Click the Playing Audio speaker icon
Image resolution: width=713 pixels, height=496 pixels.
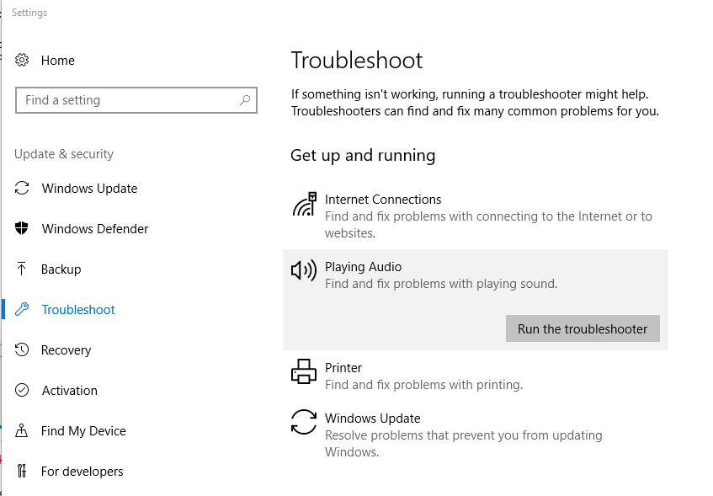tap(303, 270)
